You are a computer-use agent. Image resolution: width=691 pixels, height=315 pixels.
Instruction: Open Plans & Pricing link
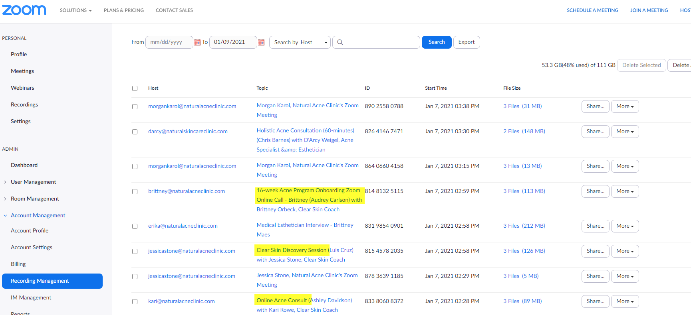(124, 10)
